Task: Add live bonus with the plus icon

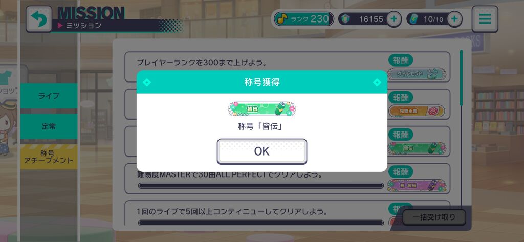Action: coord(454,19)
